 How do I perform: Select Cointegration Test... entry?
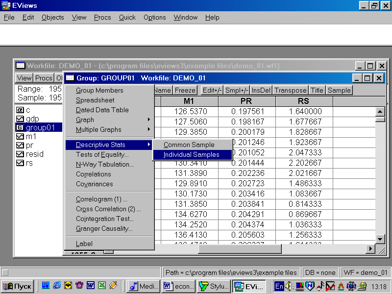pyautogui.click(x=109, y=219)
